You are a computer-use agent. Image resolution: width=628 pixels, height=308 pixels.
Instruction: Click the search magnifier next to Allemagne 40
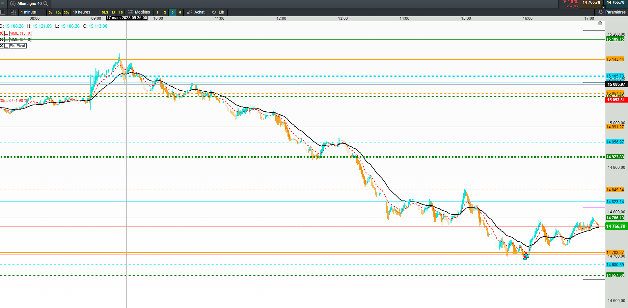coord(46,4)
